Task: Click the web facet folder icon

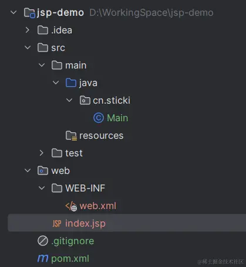Action: [x=43, y=170]
